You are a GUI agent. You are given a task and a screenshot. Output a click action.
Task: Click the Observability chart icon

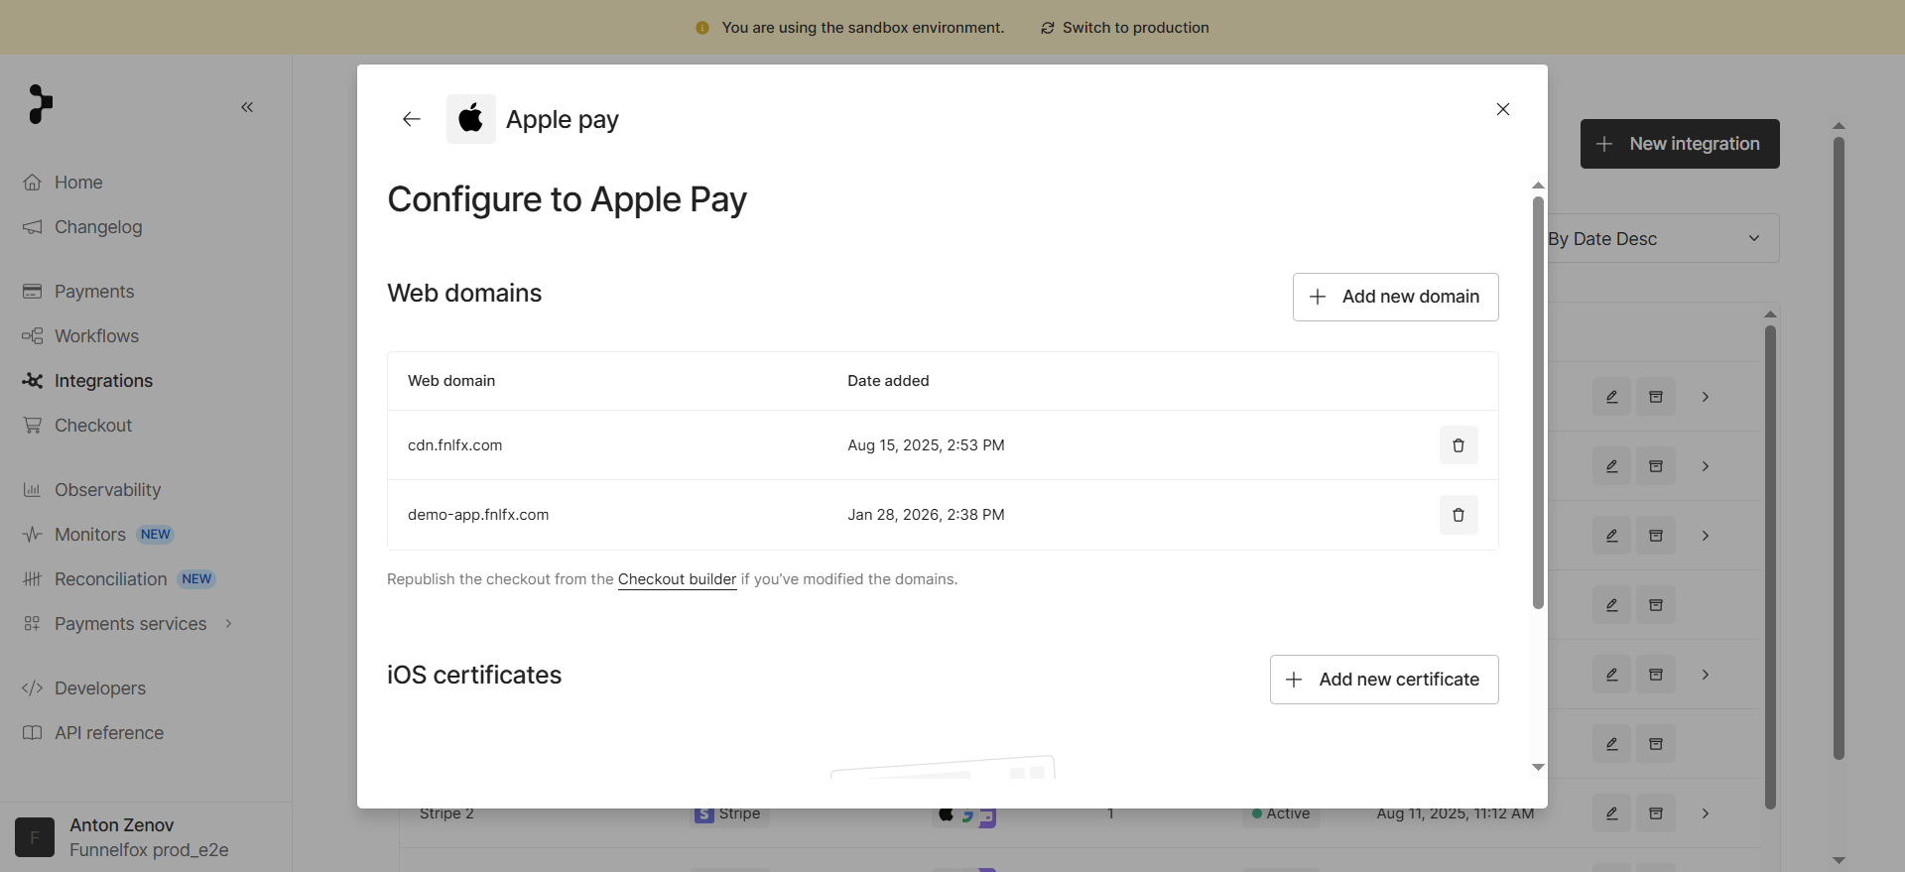[33, 490]
